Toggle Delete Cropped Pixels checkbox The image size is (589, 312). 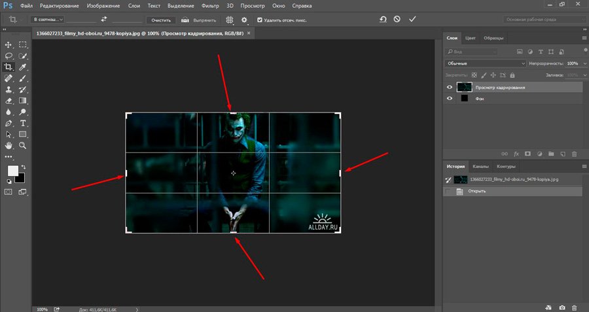tap(260, 20)
